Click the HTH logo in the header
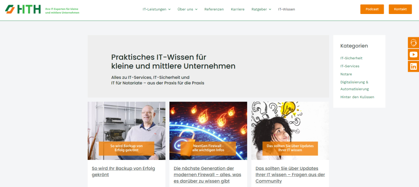The image size is (419, 187). click(x=23, y=9)
